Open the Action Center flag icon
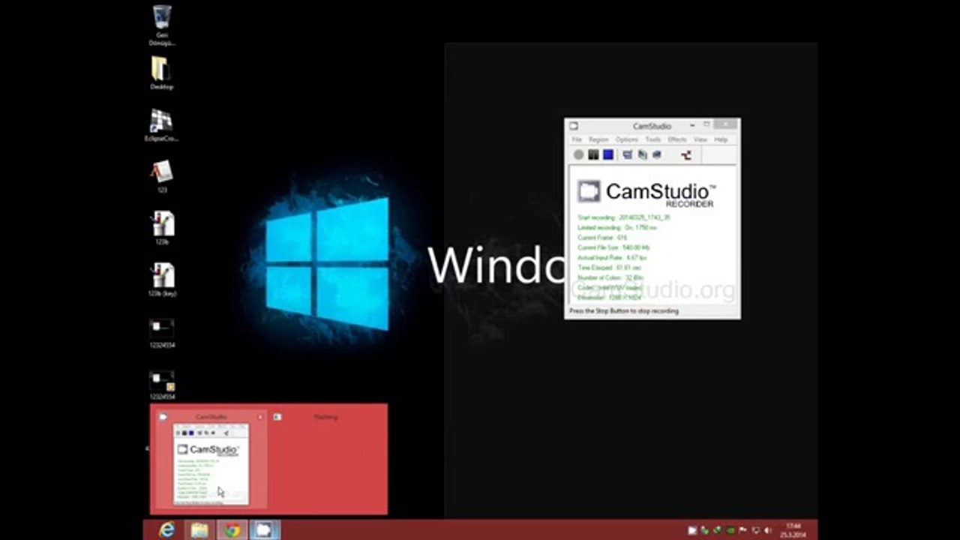Screen dimensions: 960x540 tap(742, 530)
